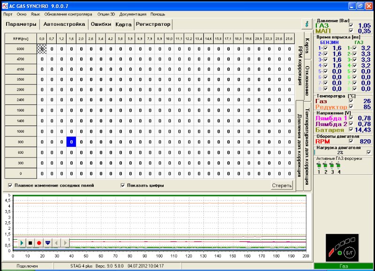Click the Стереть button
This screenshot has width=375, height=271.
(x=282, y=185)
